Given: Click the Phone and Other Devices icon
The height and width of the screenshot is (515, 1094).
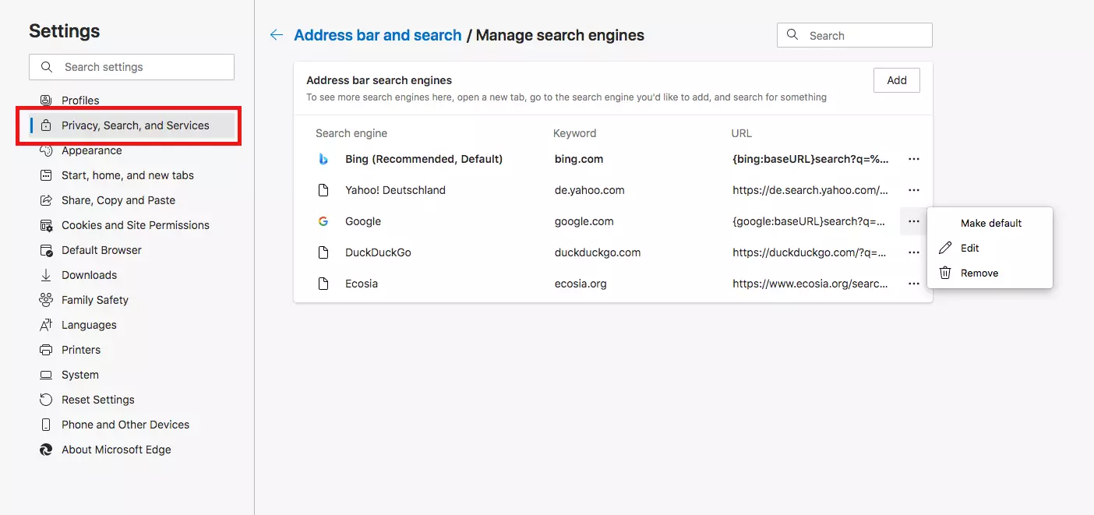Looking at the screenshot, I should pyautogui.click(x=46, y=425).
